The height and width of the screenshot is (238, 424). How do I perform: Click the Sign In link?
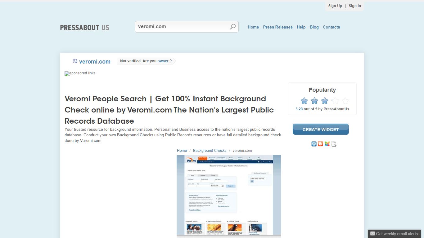click(x=355, y=6)
